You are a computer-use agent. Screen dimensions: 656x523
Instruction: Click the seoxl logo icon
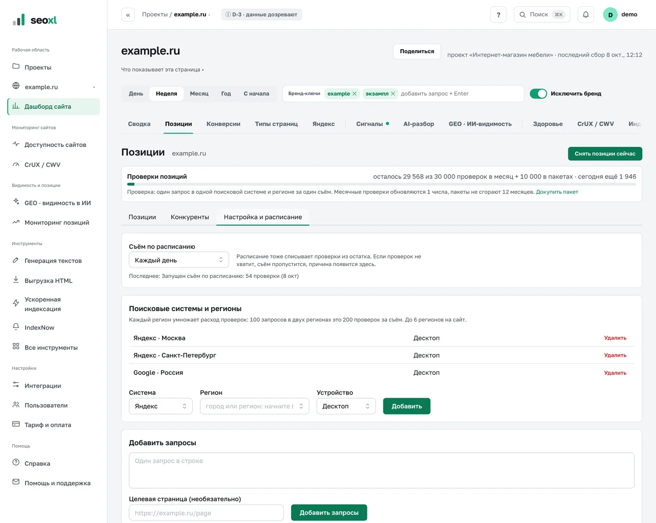pos(19,20)
